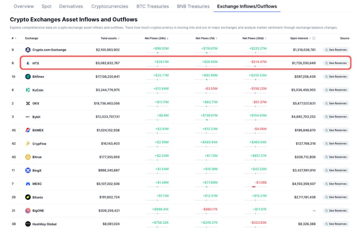Click the OKX logo icon

[28, 103]
